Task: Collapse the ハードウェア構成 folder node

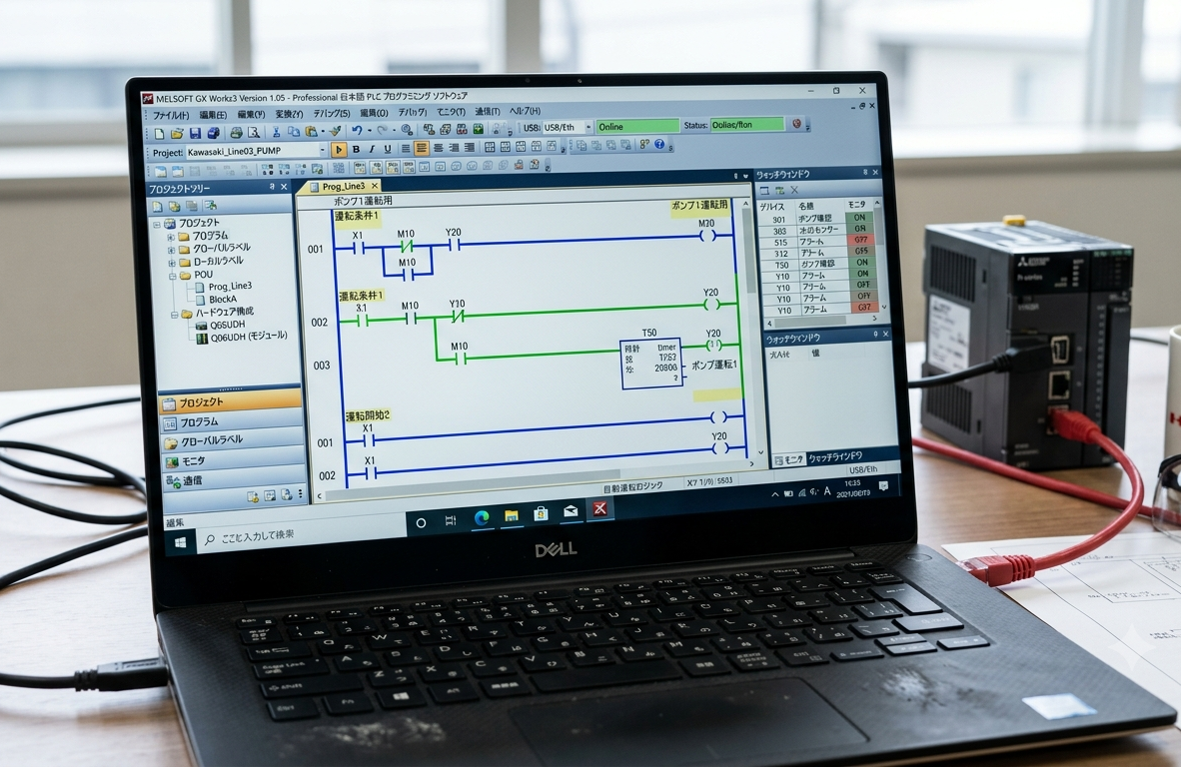Action: (x=173, y=314)
